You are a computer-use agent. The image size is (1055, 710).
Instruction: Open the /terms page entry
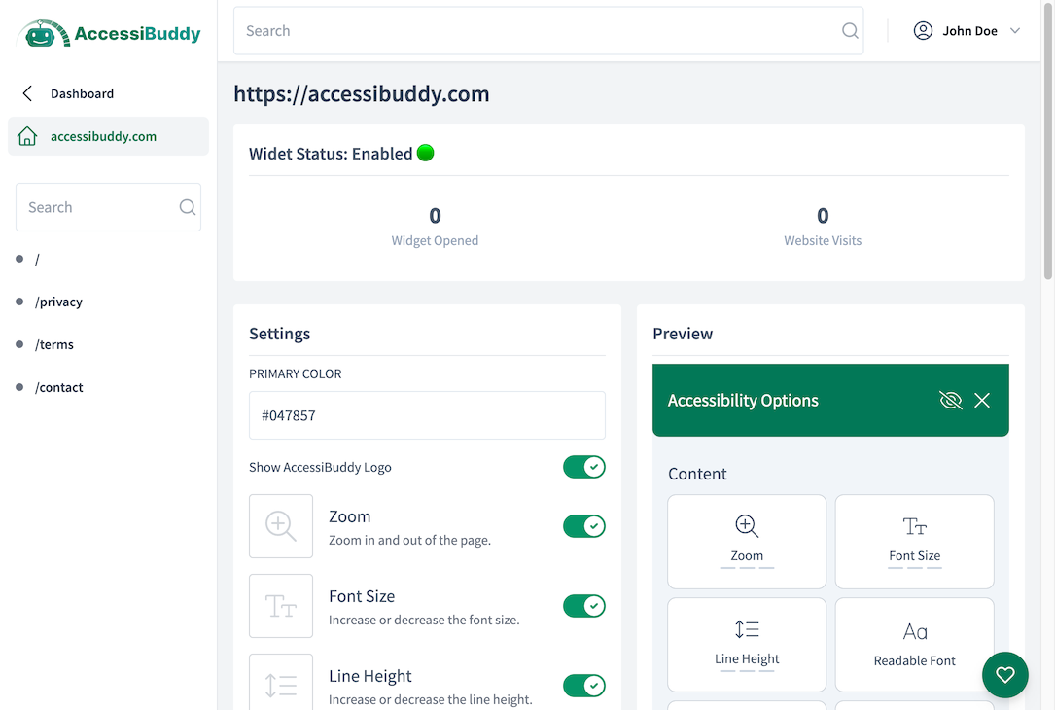[54, 344]
